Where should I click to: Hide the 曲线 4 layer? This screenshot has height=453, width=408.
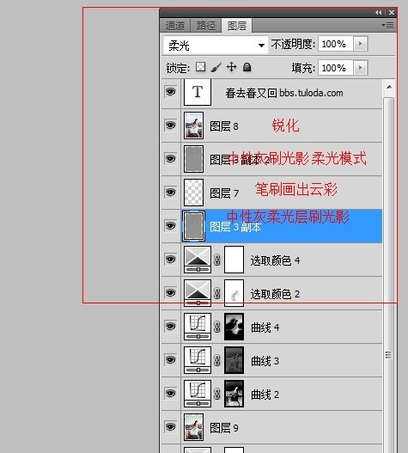coord(170,327)
